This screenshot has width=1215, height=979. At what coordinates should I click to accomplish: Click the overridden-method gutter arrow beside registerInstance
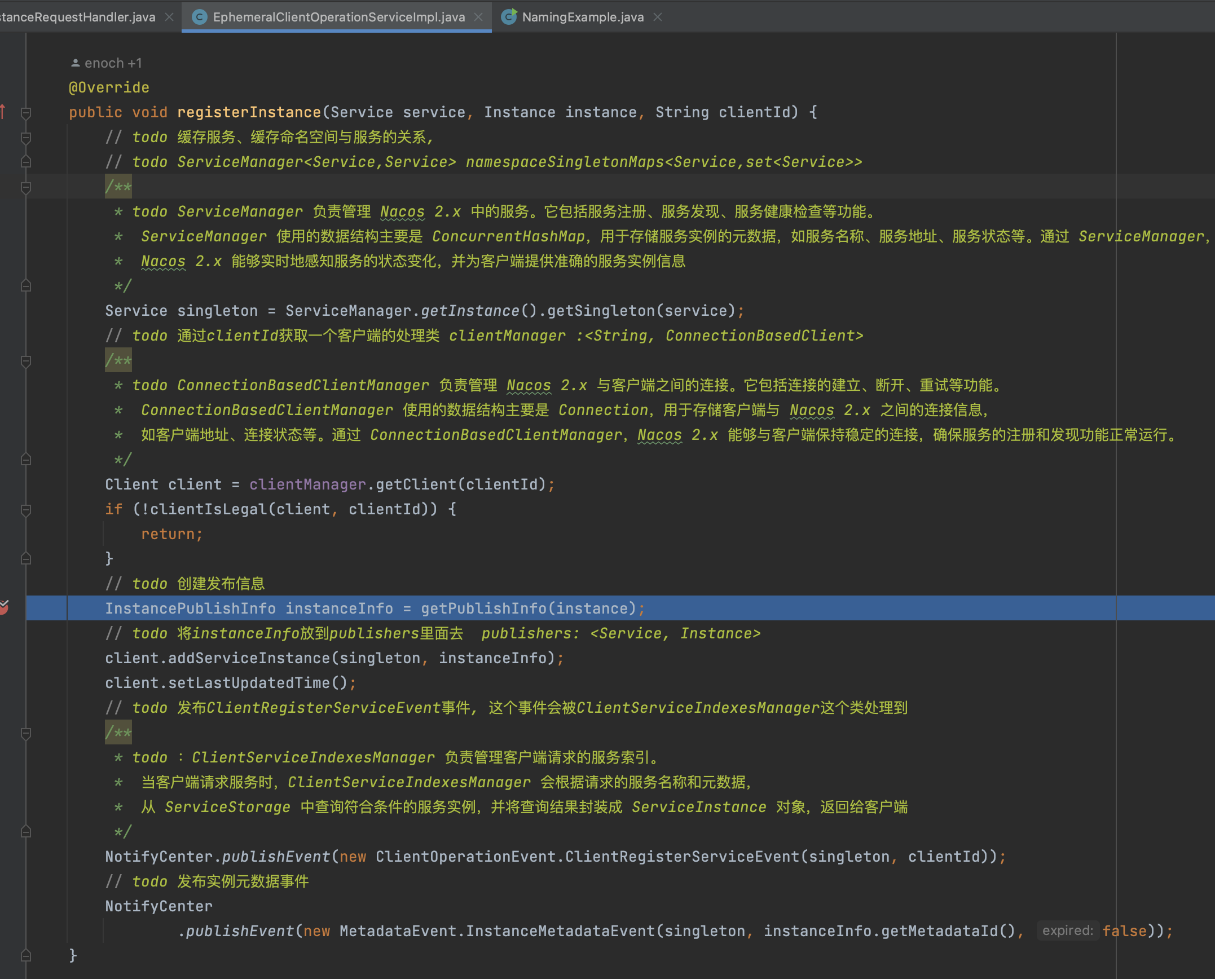3,112
